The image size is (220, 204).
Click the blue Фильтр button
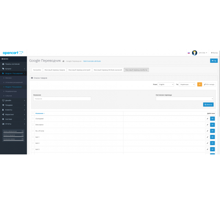click(x=208, y=105)
